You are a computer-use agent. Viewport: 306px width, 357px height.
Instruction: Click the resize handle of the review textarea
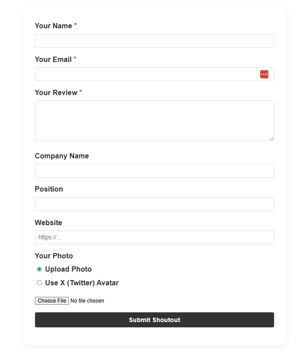coord(271,138)
